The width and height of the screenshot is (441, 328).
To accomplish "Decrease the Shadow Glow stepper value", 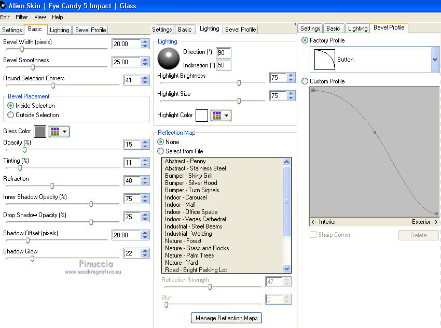I will coord(145,256).
